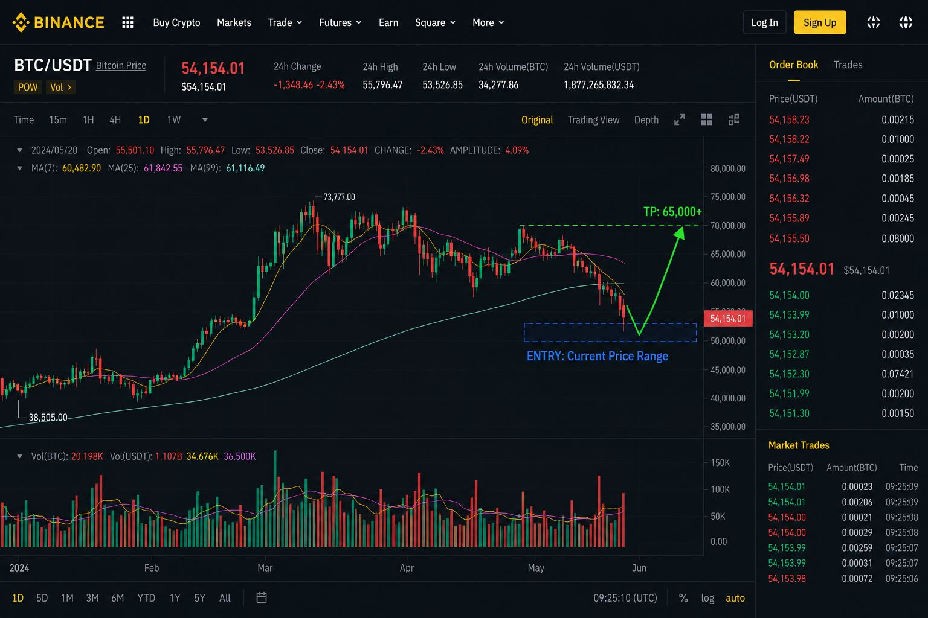Expand the Futures menu

point(340,22)
